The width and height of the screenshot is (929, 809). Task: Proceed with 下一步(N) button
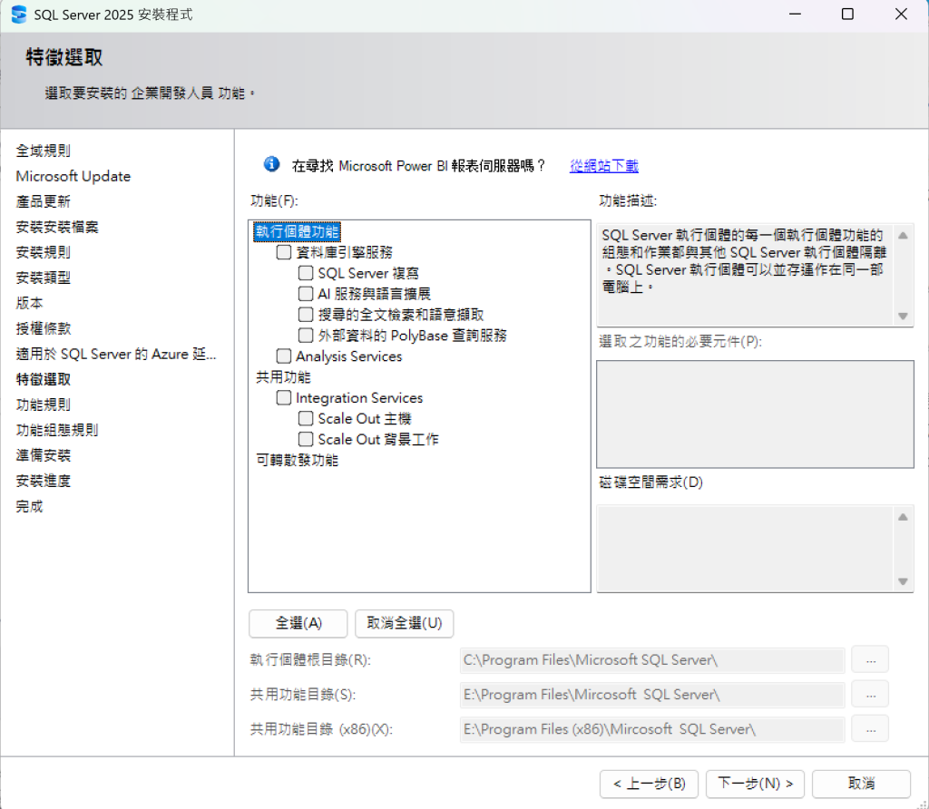coord(755,785)
